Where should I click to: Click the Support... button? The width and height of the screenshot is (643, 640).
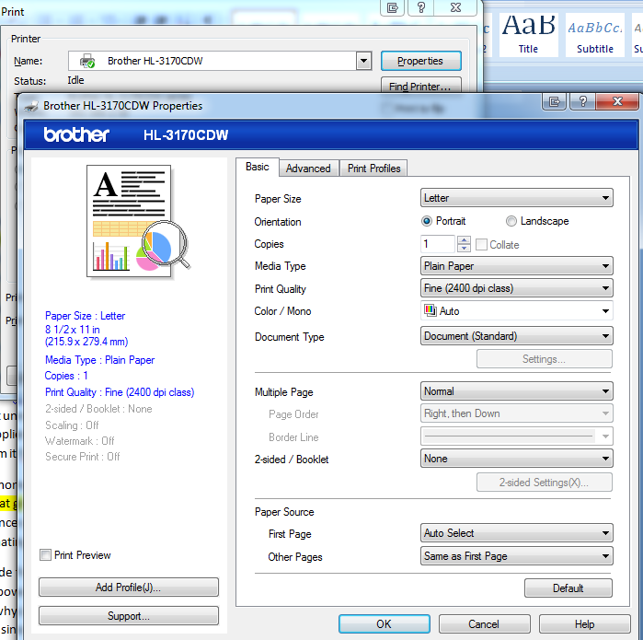pos(129,616)
